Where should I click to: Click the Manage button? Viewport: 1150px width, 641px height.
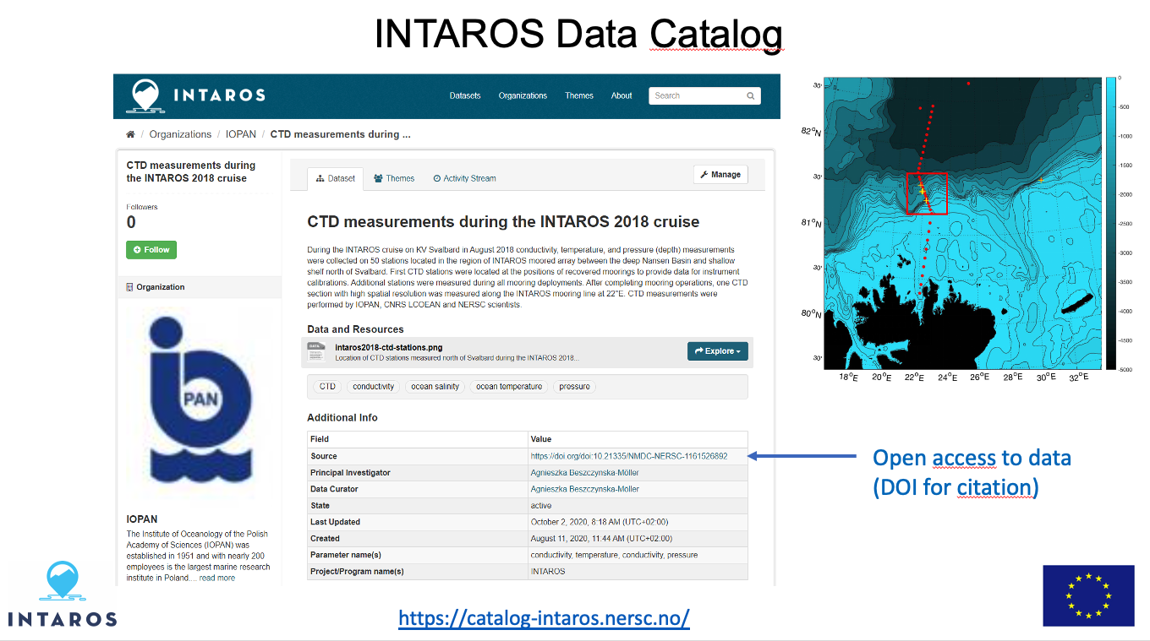(720, 175)
